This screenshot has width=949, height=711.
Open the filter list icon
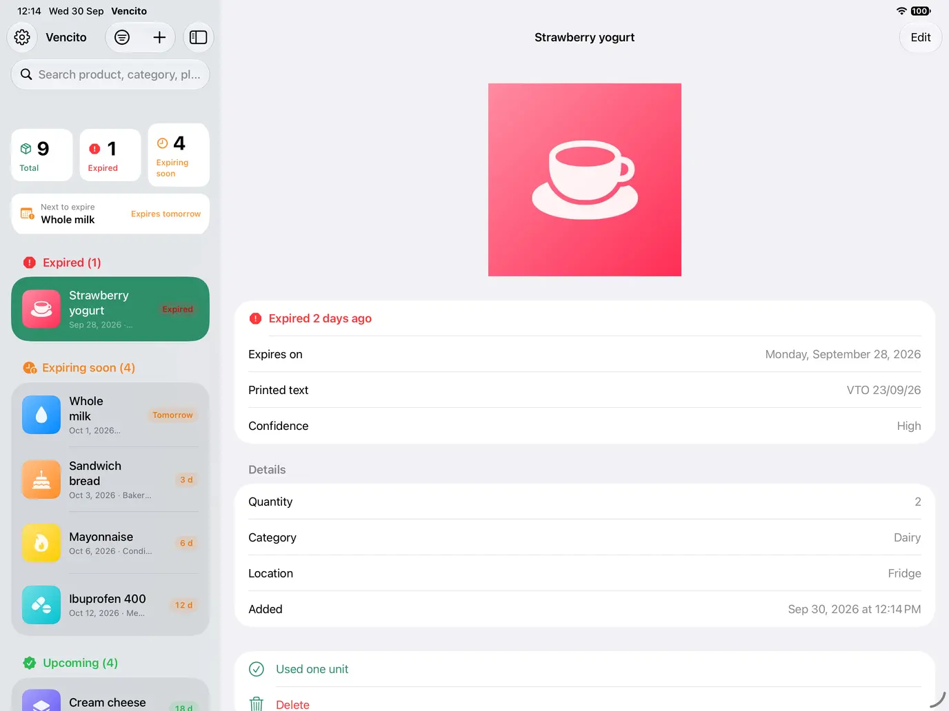[x=122, y=37]
